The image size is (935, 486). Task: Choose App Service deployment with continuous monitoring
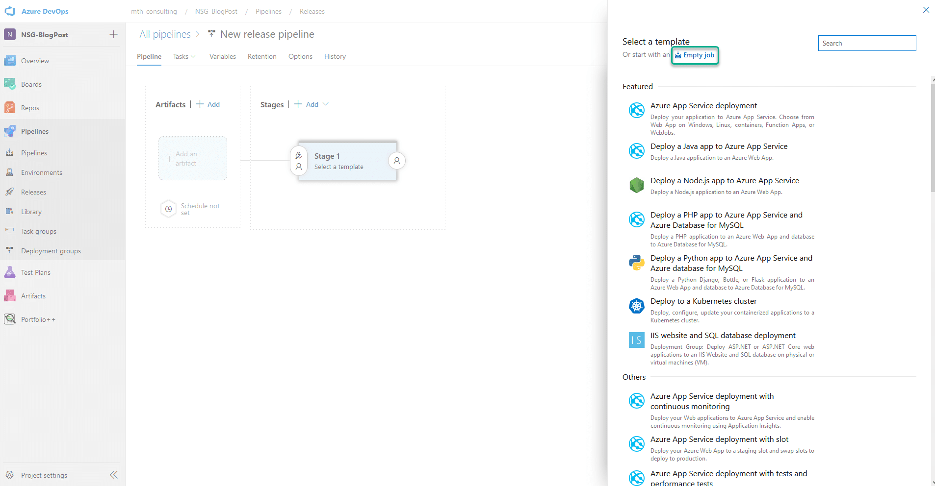click(722, 411)
